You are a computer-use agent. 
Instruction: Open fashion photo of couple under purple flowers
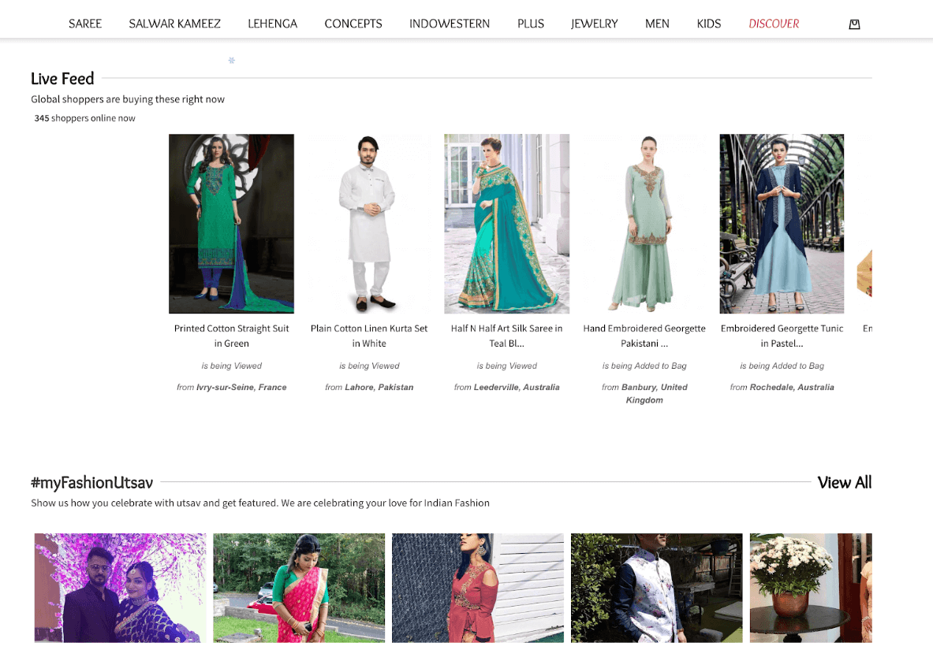point(120,588)
